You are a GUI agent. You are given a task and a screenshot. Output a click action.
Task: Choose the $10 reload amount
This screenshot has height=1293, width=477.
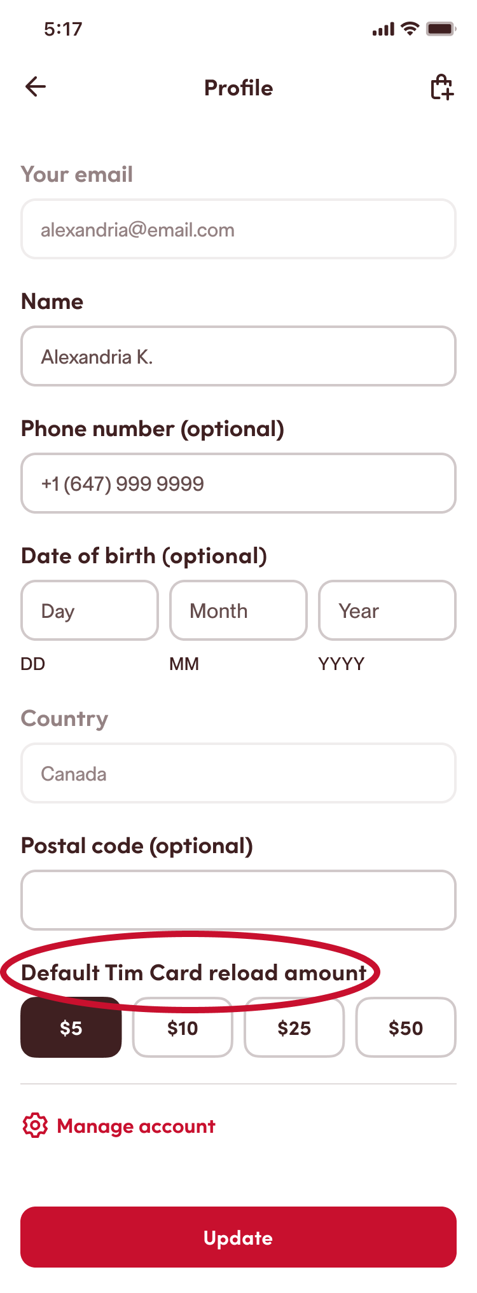click(x=183, y=1028)
